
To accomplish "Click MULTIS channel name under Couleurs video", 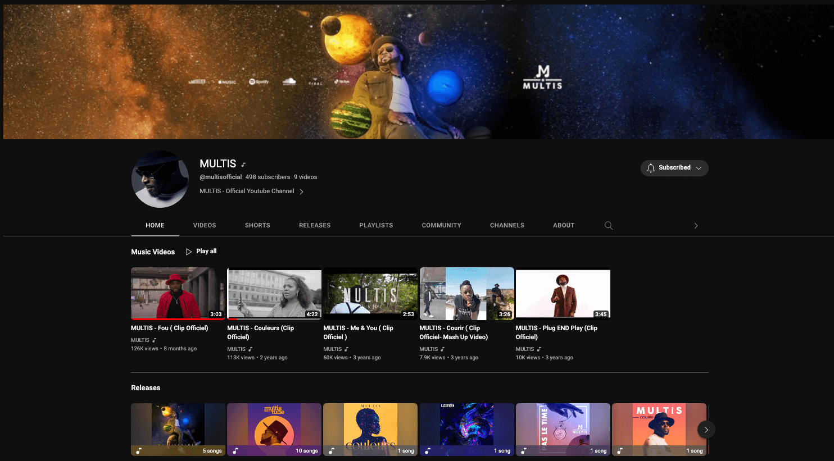I will (x=236, y=349).
